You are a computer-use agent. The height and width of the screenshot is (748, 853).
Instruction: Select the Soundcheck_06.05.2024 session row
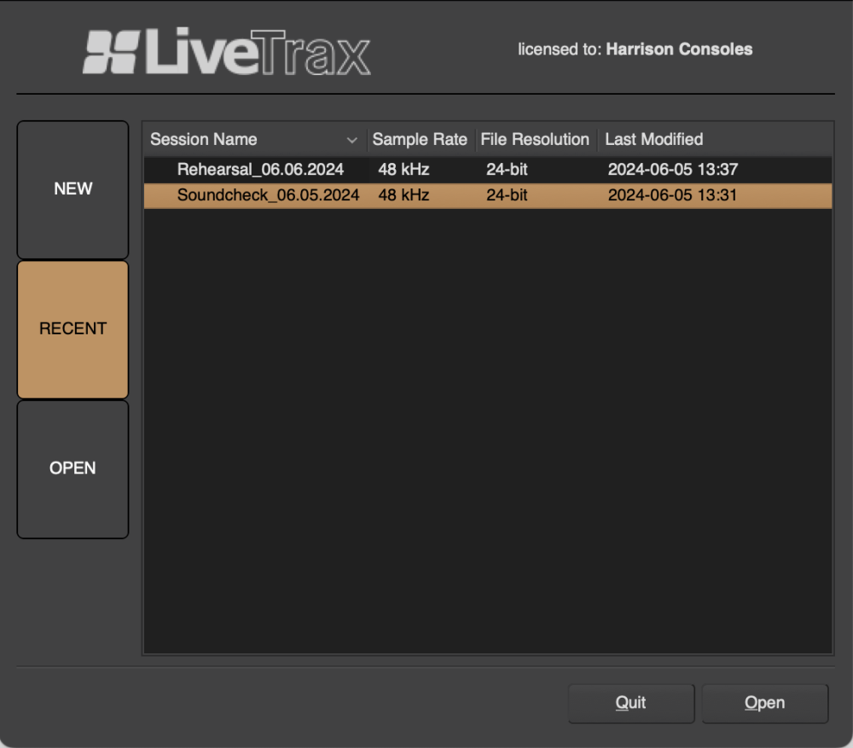click(x=267, y=194)
